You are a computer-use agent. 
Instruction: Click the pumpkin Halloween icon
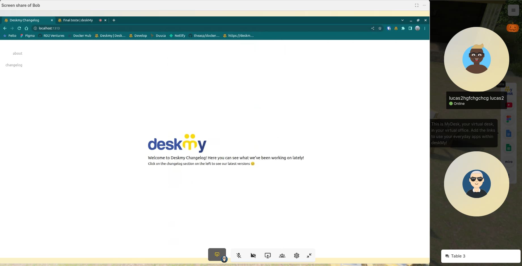512,28
